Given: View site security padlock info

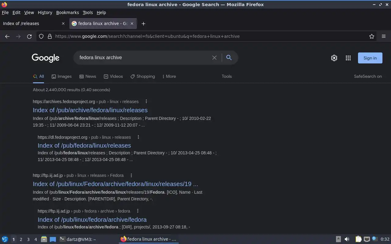Looking at the screenshot, I should coord(50,36).
